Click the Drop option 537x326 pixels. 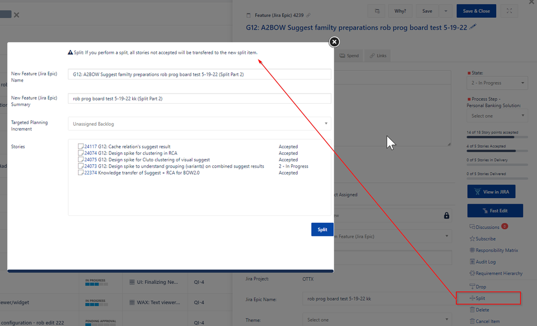pos(478,287)
